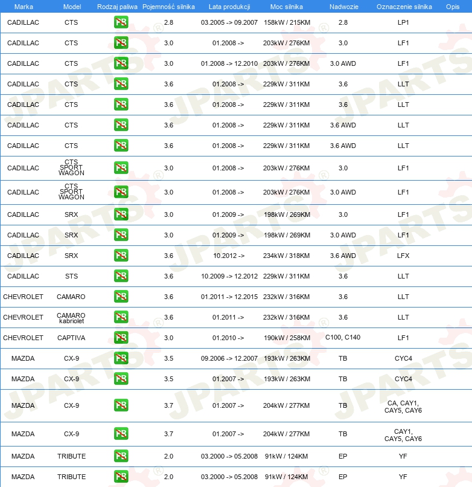Select the 3.6 AWD body in the LFX row
This screenshot has height=487, width=472.
(343, 256)
